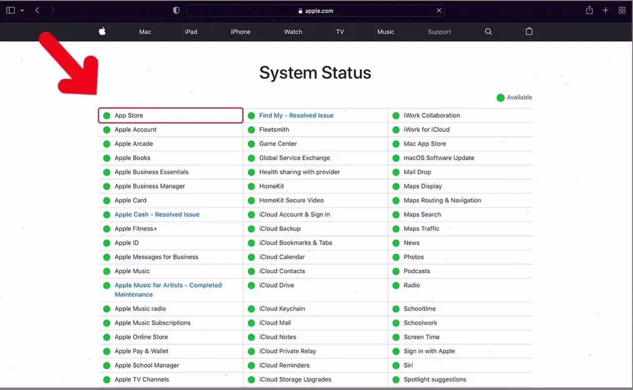Click the apple.com address bar
Viewport: 633px width, 390px height.
[x=315, y=10]
